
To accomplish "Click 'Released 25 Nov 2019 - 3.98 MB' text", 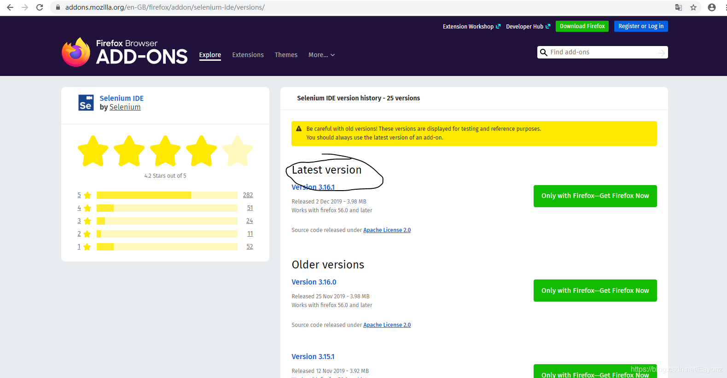I will [331, 297].
